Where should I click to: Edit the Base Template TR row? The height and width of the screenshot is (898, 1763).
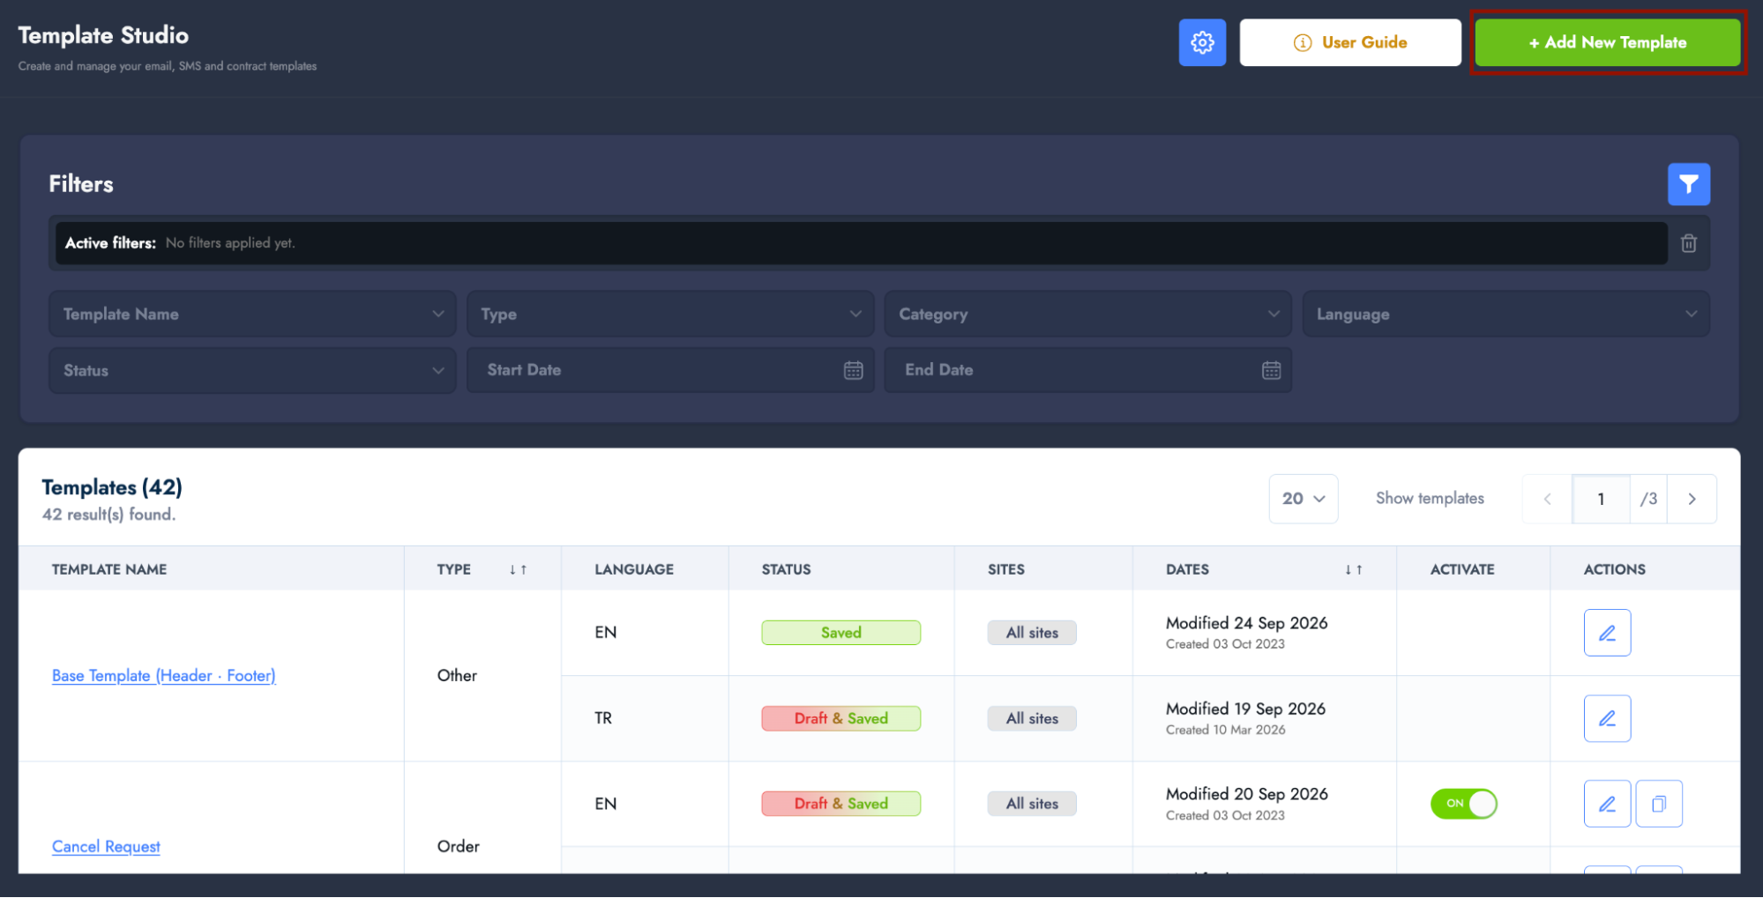[x=1607, y=718]
